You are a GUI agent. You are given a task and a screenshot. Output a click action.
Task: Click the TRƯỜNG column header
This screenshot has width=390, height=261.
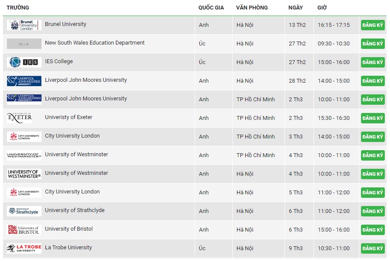18,8
